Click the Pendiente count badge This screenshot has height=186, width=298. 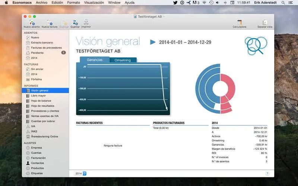coord(63,52)
